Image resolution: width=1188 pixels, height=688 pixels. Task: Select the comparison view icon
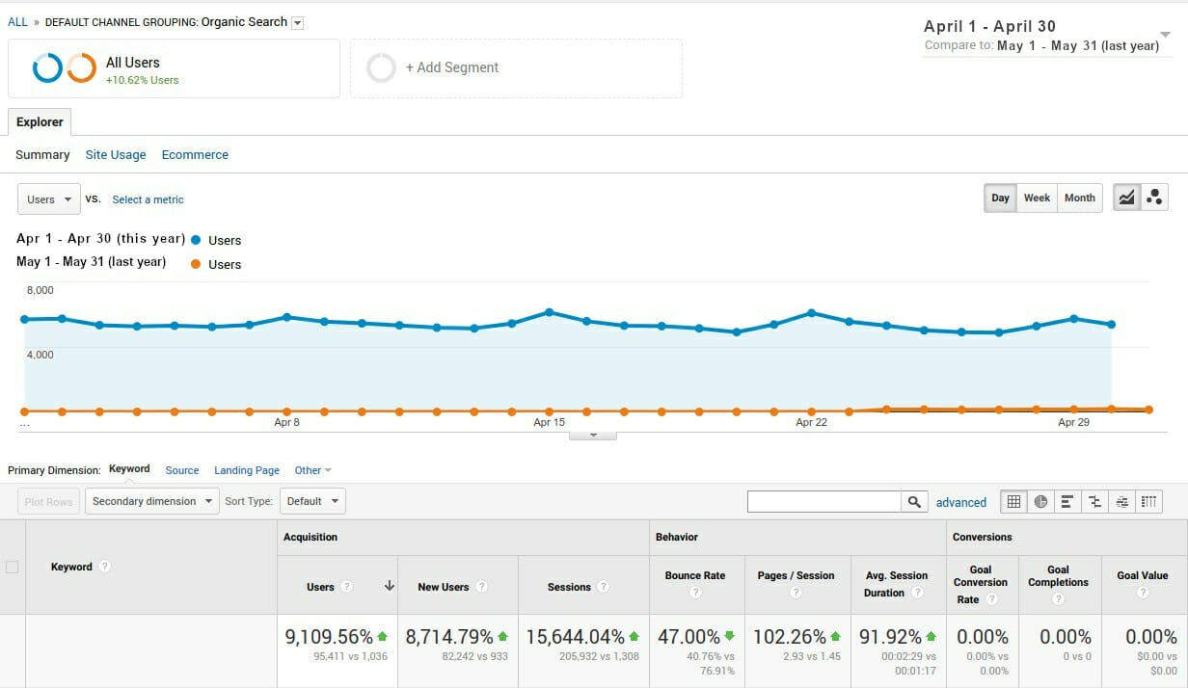1094,501
